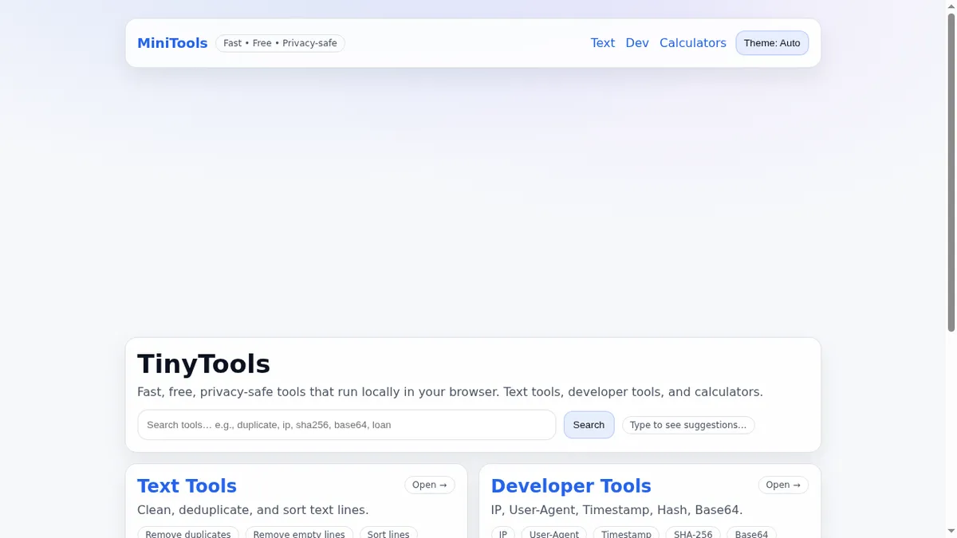Go to the Text nav item
957x538 pixels.
(x=603, y=43)
